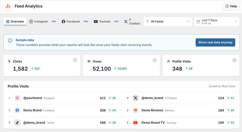Screen dimensions: 242x132
Task: Switch to the X (Twitter) tab
Action: [x=132, y=21]
